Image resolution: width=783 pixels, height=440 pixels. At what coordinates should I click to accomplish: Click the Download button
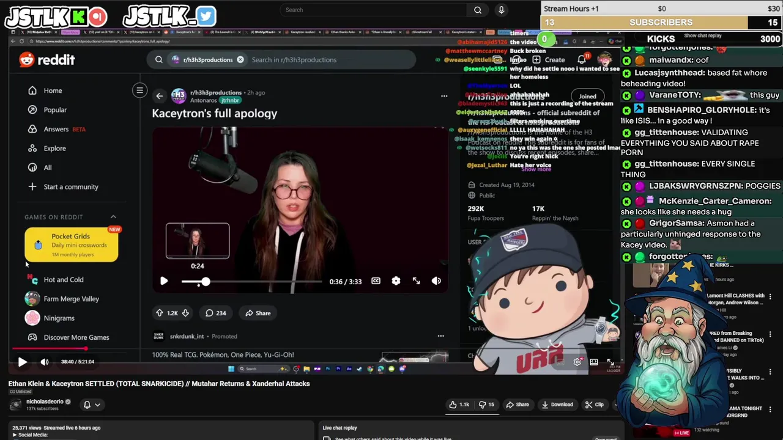click(x=557, y=405)
